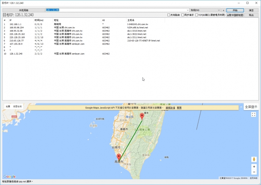Click the Google logo on map
261x185 pixels.
point(9,176)
